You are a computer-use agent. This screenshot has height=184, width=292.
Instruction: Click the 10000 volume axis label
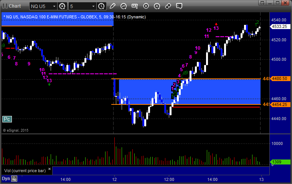point(277,143)
